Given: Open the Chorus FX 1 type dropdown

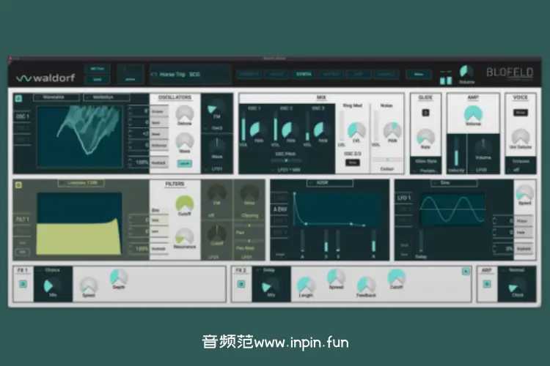Looking at the screenshot, I should pos(53,270).
